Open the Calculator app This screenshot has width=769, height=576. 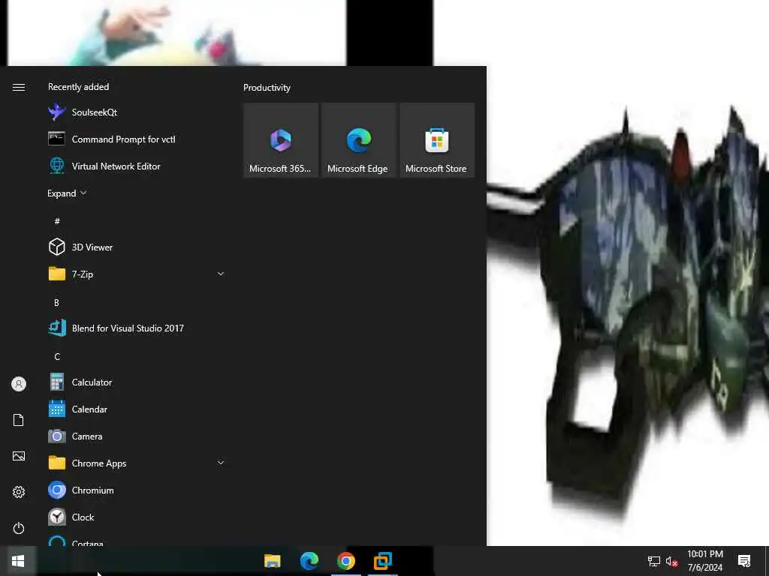pos(137,382)
